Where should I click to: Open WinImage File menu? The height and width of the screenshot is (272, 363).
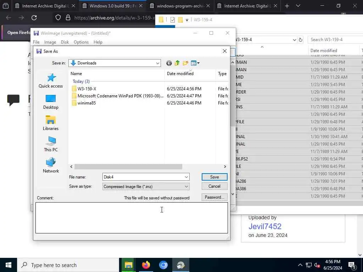click(x=36, y=42)
